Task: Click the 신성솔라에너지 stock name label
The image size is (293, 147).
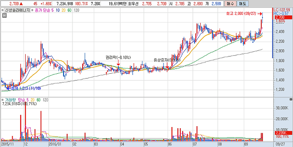Action: tap(17, 11)
